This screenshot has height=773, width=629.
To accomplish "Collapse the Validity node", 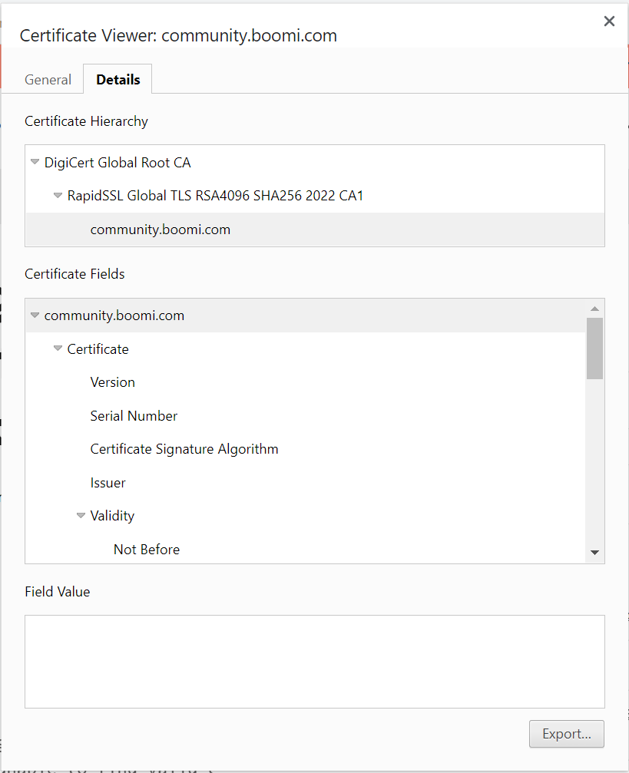I will coord(81,515).
